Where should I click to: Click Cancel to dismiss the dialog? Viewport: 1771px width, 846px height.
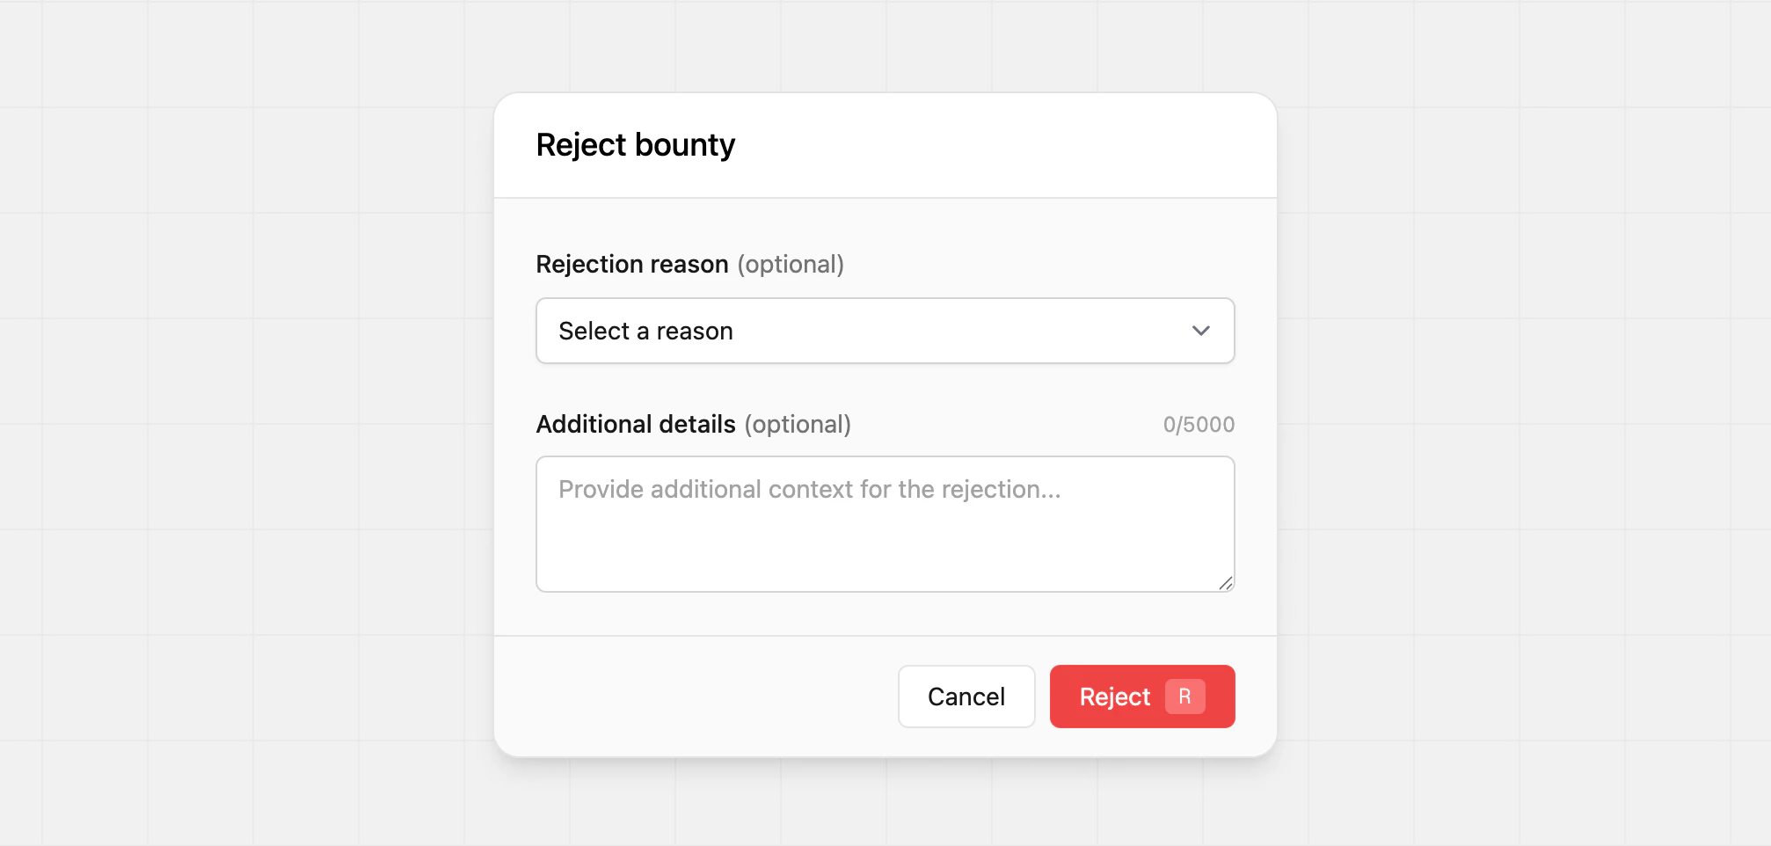(x=966, y=696)
